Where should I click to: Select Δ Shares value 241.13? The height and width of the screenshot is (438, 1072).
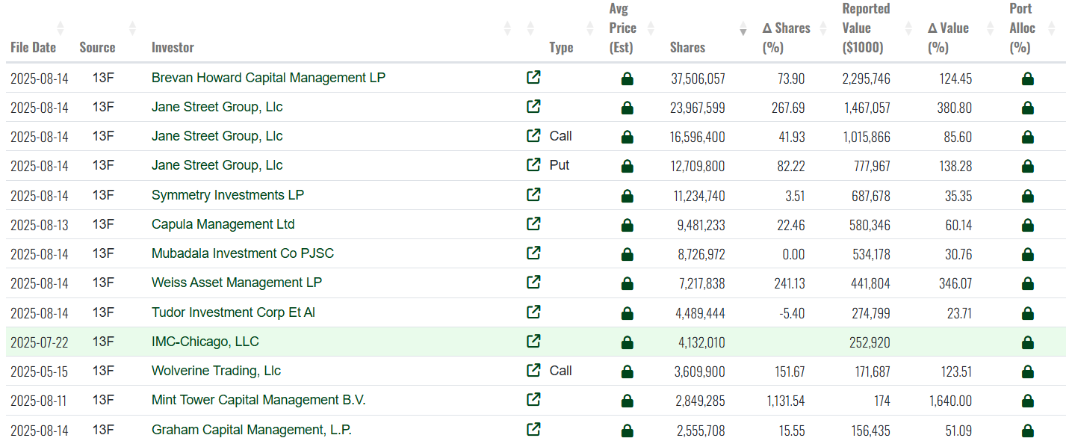coord(788,283)
